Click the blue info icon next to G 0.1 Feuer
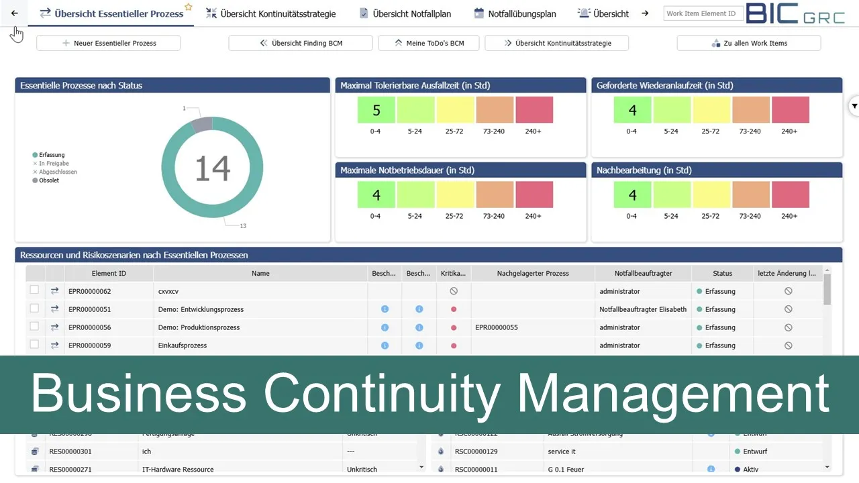859x483 pixels. coord(711,468)
